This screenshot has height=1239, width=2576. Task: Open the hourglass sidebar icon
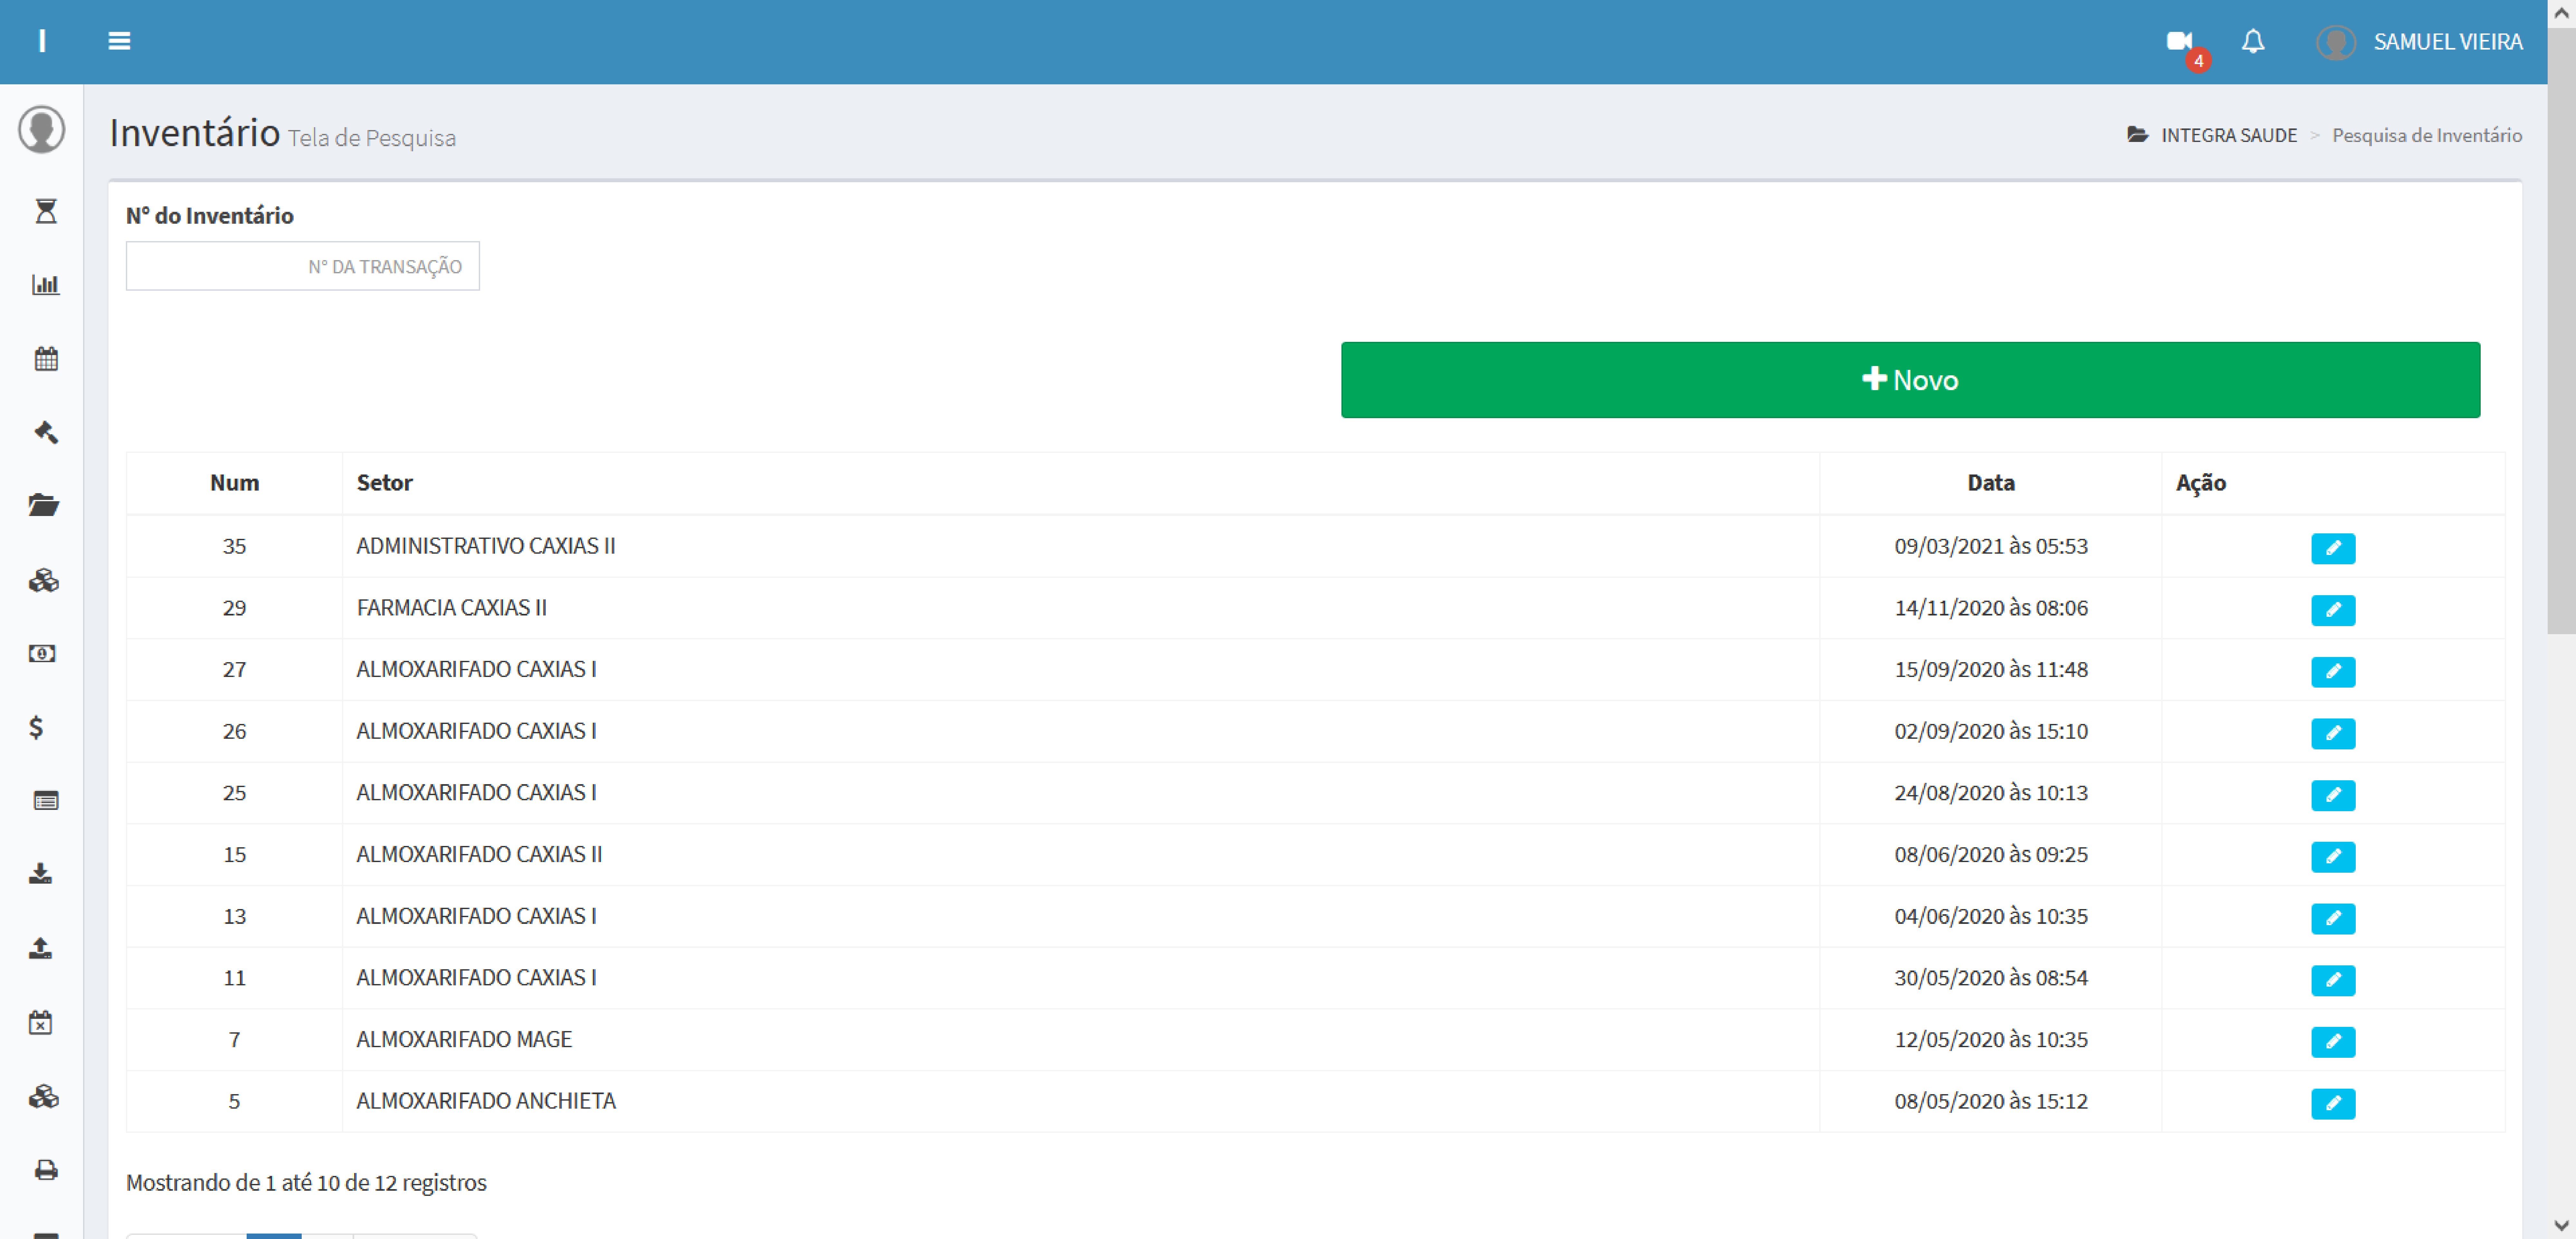(46, 211)
